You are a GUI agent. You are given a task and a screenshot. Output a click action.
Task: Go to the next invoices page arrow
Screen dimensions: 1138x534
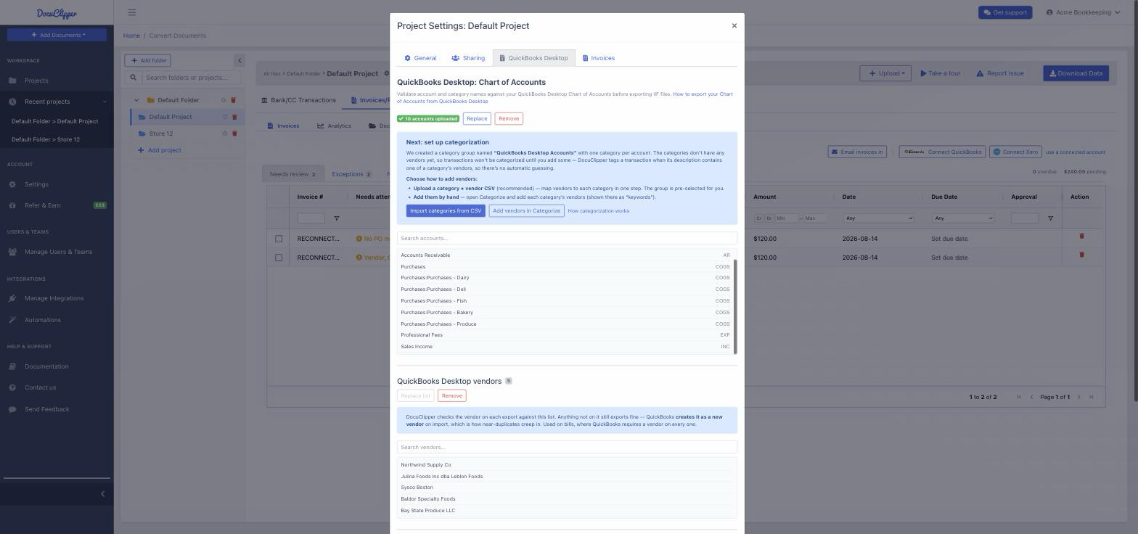coord(1078,397)
